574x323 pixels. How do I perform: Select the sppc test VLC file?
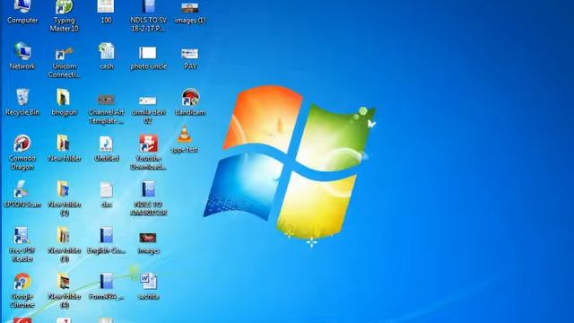pos(185,140)
